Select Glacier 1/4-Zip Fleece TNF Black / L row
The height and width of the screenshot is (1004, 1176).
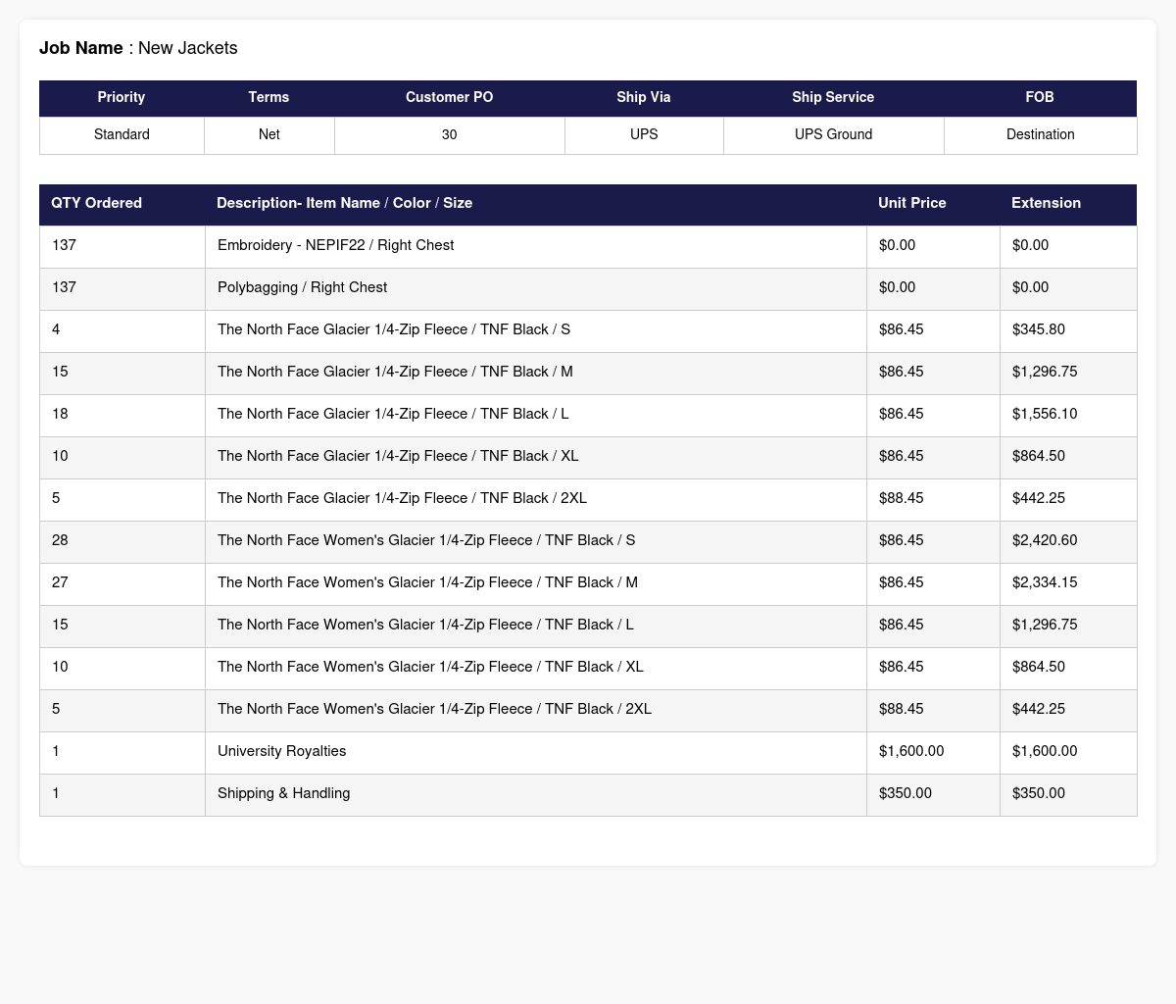coord(588,414)
